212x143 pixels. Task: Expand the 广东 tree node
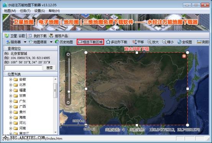11,101
